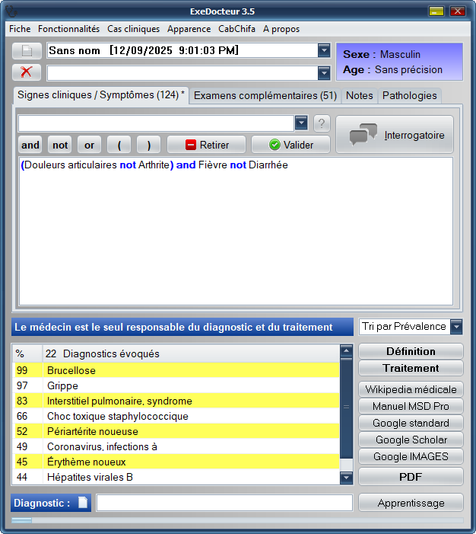Screen dimensions: 476x534
Task: Open the Tri par Prévalence dropdown
Action: [x=455, y=327]
